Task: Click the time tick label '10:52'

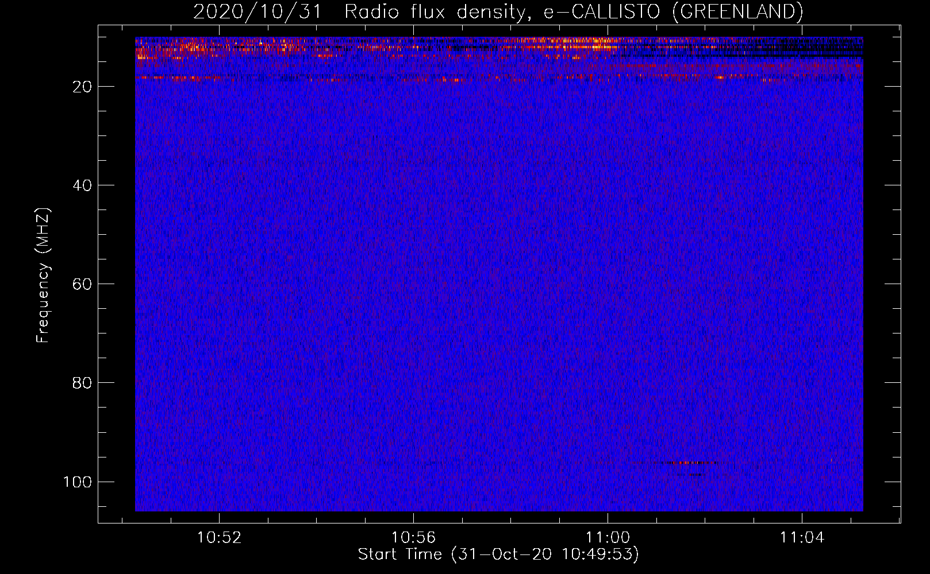Action: pyautogui.click(x=219, y=538)
